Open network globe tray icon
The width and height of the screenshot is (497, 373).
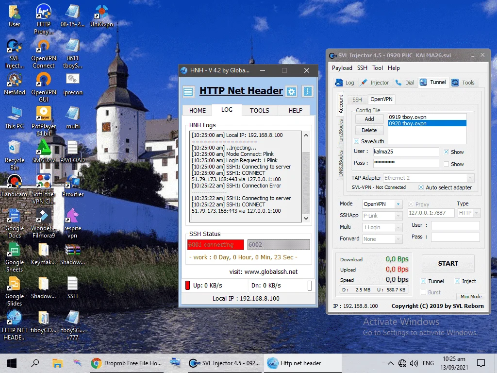[402, 363]
